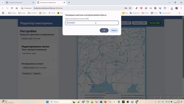Screen dimensions: 184x104
Task: Confirm the export dialog with OK
Action: point(104,30)
